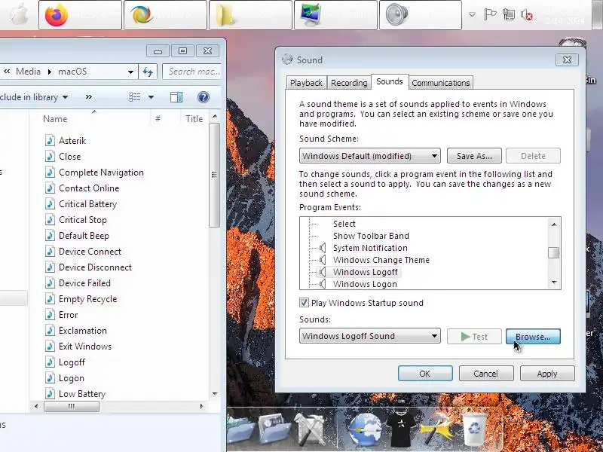Click the Program Events scrollbar thumb
Screen dimensions: 603x452
554,252
